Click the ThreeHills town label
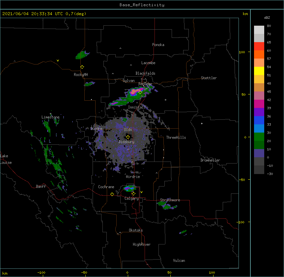Viewport: 284px width, 277px height. 176,138
